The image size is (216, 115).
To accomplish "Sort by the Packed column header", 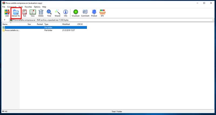I will [38, 24].
